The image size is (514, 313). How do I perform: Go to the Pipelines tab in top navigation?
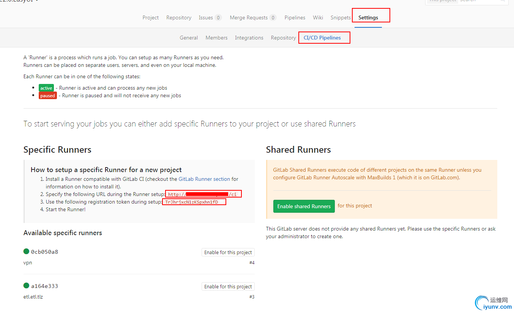295,17
